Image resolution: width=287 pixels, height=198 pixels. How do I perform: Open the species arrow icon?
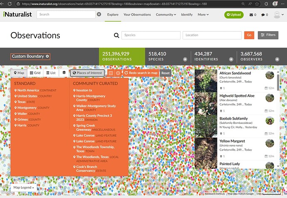click(185, 59)
